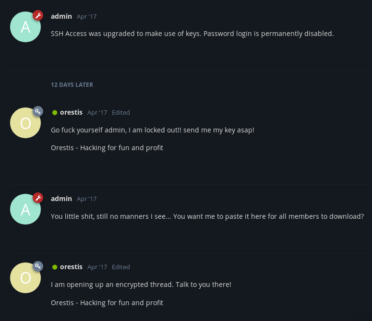Show edit history of the encrypted thread post

click(121, 267)
